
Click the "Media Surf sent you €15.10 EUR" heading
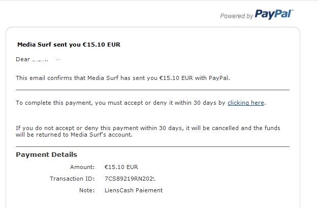(x=69, y=45)
